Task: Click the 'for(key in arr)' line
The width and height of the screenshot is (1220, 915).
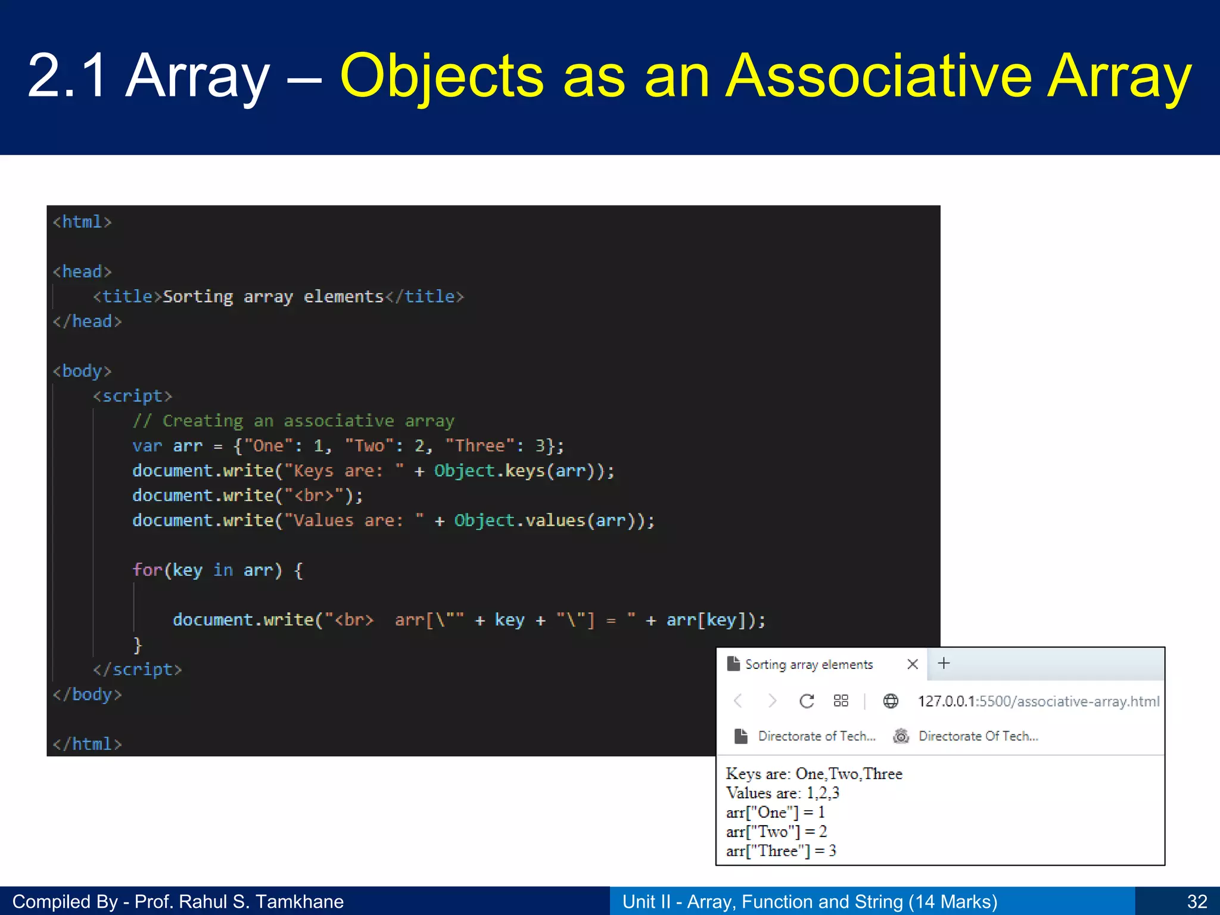Action: click(x=218, y=570)
